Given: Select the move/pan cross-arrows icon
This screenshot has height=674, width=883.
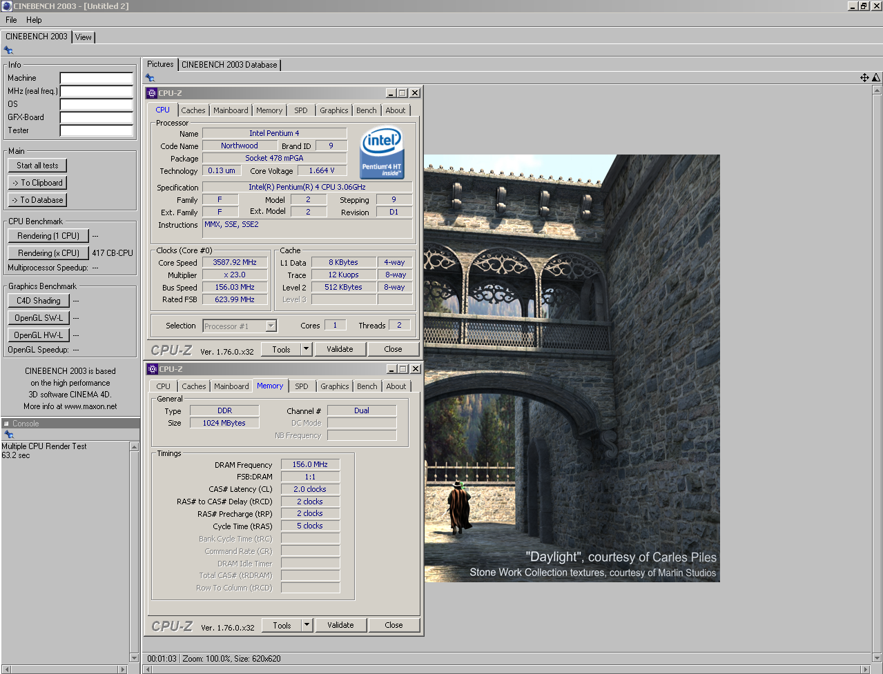Looking at the screenshot, I should 864,77.
